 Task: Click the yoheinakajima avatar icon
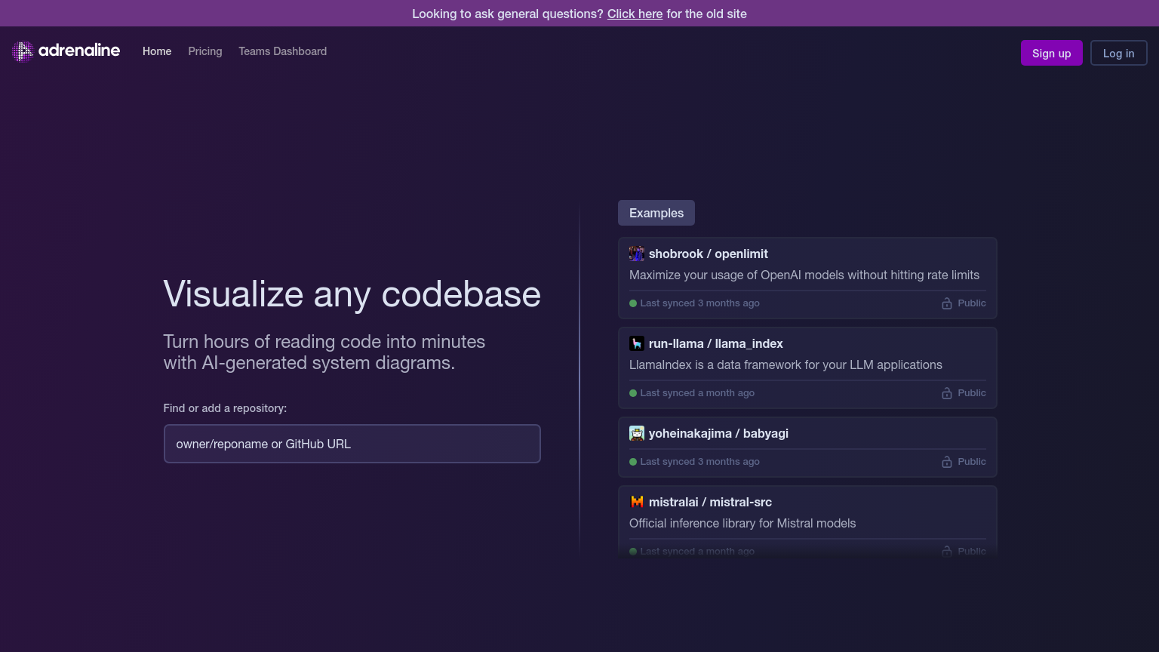(x=637, y=433)
